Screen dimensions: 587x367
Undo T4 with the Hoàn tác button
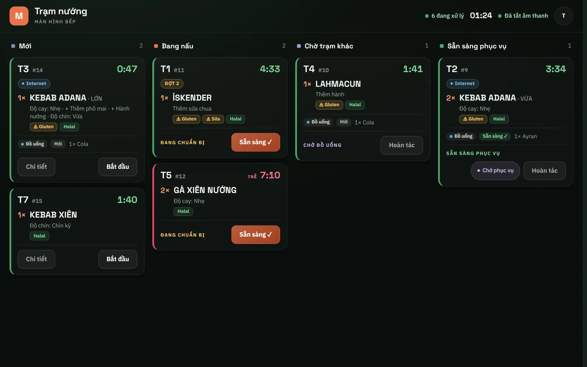[402, 145]
